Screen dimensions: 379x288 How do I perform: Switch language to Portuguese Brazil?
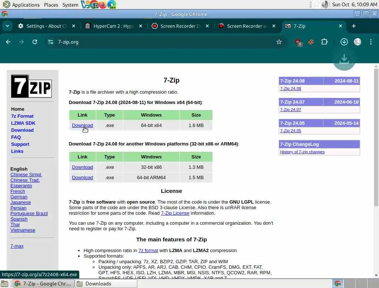[29, 214]
